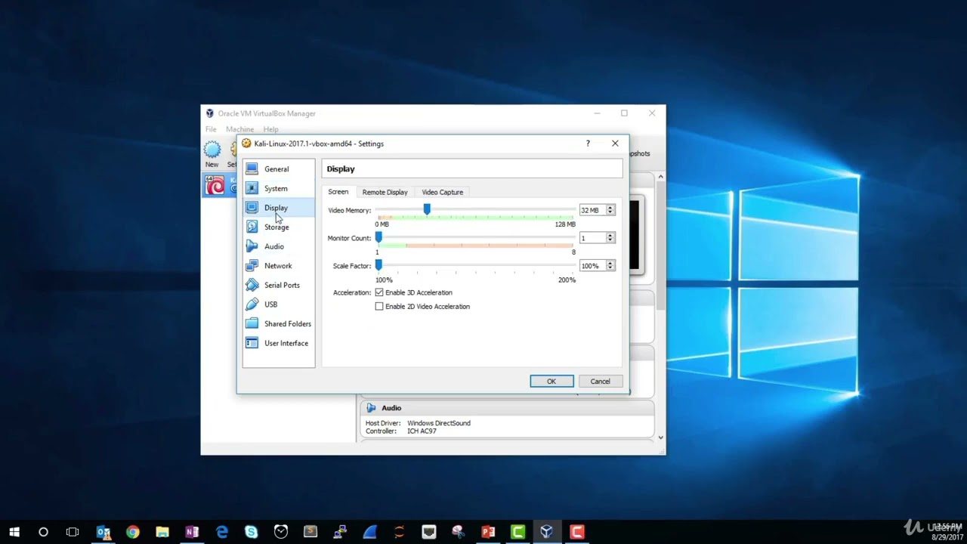Open File Explorer from taskbar

[162, 532]
